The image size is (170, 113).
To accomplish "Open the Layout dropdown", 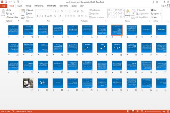I will coord(30,10).
